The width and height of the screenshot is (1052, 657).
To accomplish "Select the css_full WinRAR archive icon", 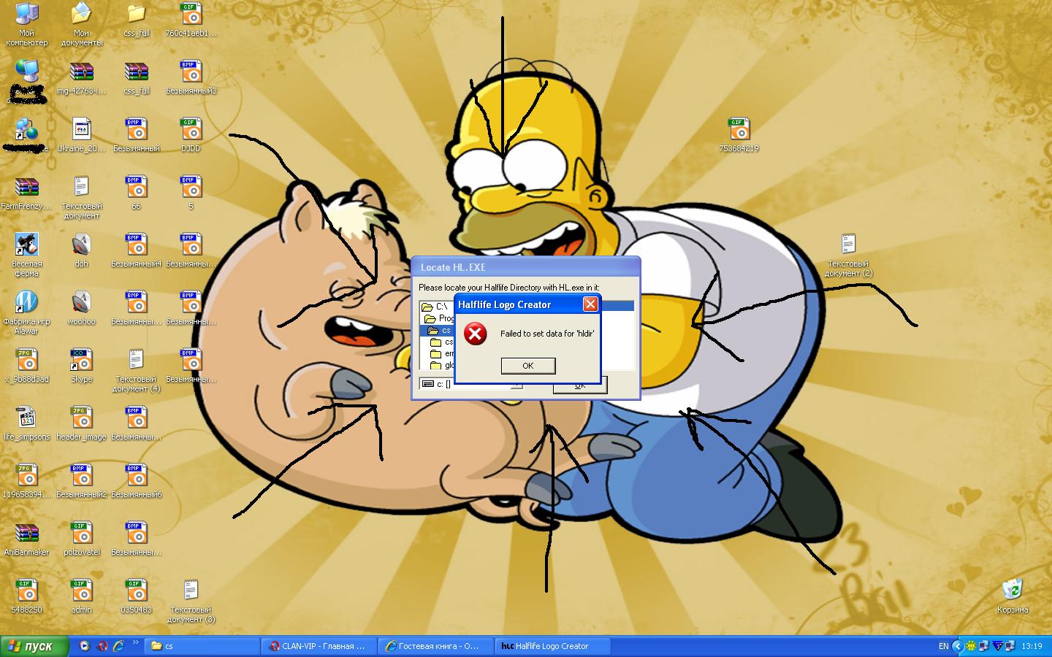I will [137, 78].
